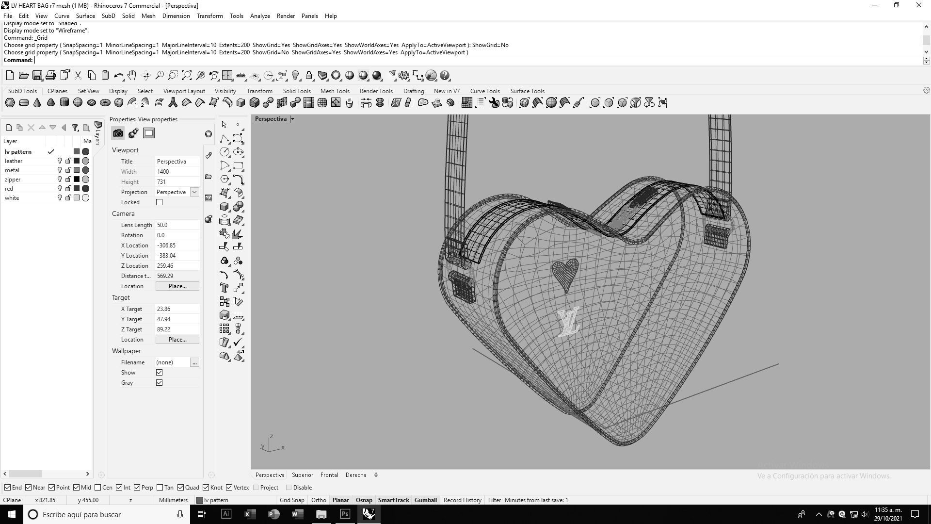Open the Projection dropdown arrow
931x524 pixels.
coord(194,192)
